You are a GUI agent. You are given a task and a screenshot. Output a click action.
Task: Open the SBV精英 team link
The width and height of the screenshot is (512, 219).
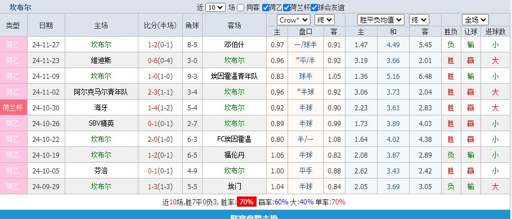click(x=101, y=123)
